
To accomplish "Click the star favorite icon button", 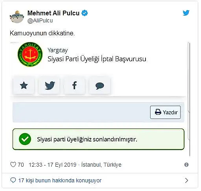I will (x=24, y=85).
